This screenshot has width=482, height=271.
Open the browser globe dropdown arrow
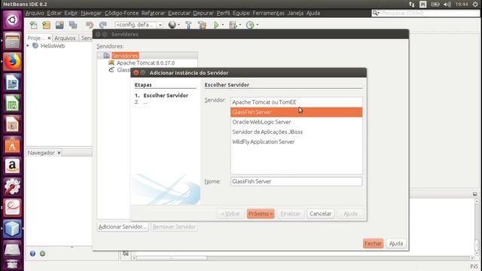click(179, 25)
